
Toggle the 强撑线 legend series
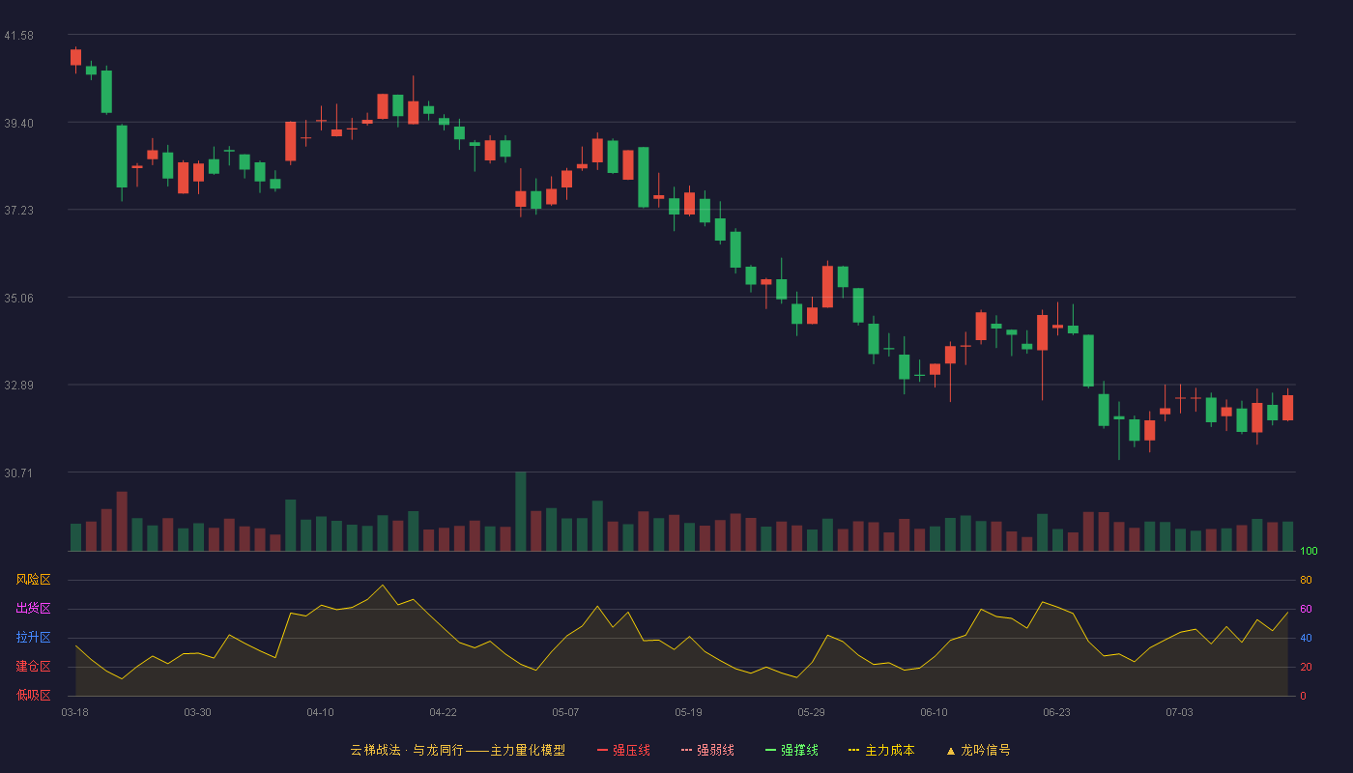(x=792, y=750)
